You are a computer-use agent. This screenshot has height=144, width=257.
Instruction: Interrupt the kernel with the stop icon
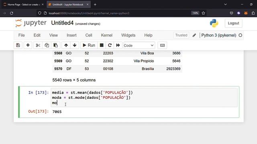102,45
